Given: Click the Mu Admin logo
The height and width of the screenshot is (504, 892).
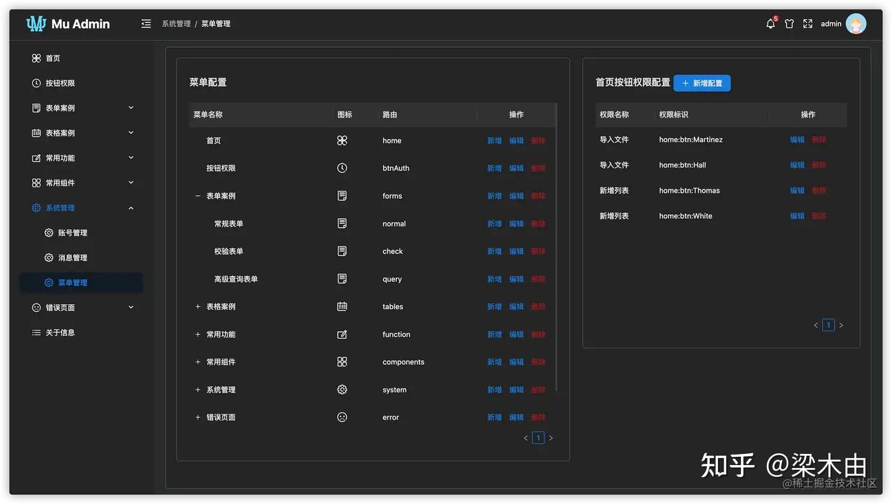Looking at the screenshot, I should pos(68,24).
